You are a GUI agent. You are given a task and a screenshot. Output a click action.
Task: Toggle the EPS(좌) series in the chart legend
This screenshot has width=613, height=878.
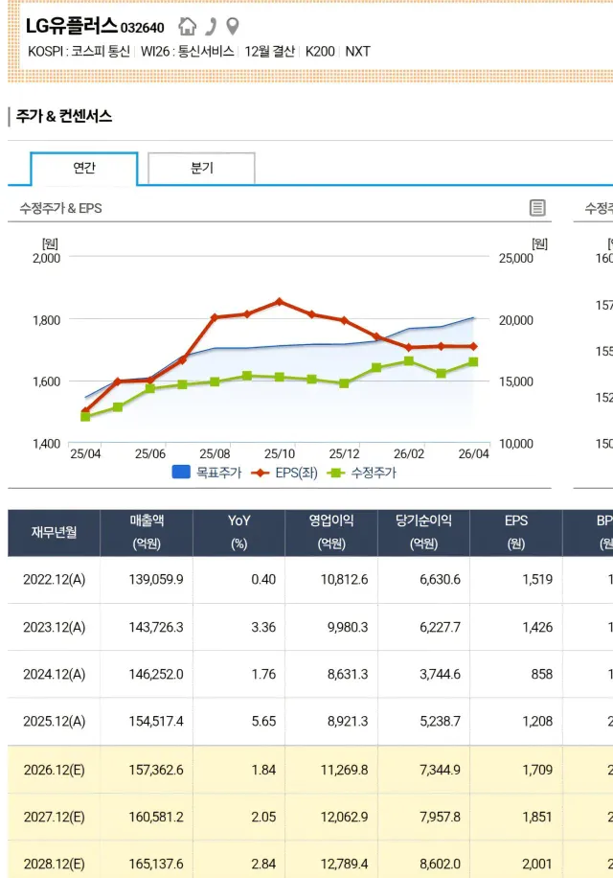284,473
